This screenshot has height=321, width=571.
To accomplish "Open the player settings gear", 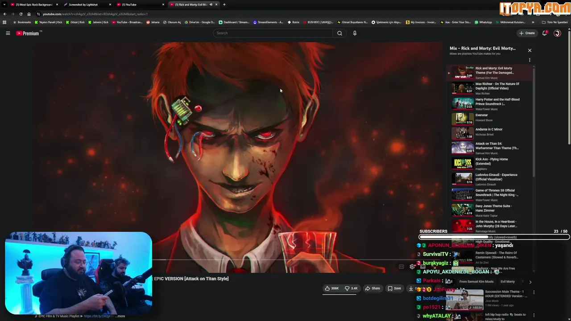I will [412, 267].
